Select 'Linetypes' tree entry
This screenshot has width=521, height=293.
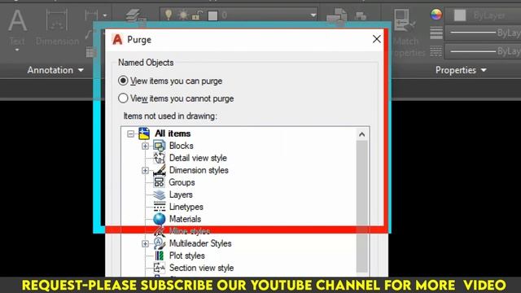point(186,207)
